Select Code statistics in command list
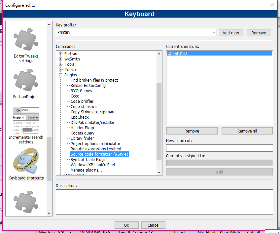 [x=84, y=107]
